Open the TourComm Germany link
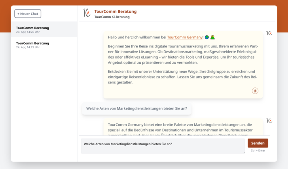Screen dimensions: 288x169 [x=185, y=37]
